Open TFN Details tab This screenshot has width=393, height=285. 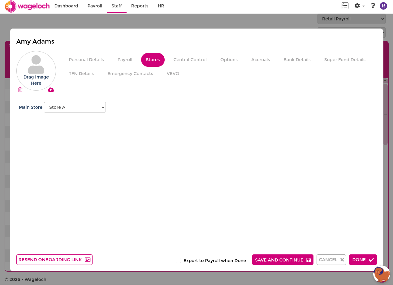(x=81, y=74)
